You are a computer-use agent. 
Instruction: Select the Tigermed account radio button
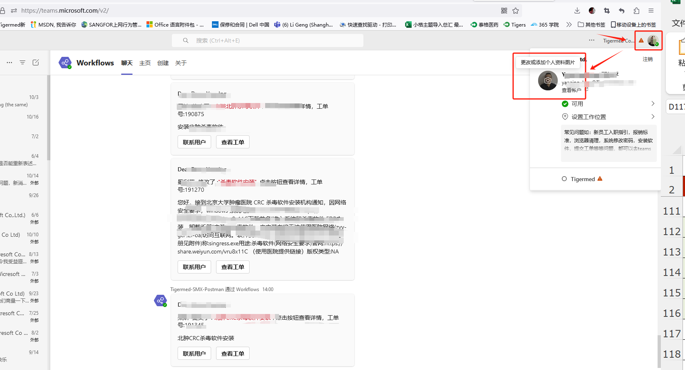pyautogui.click(x=564, y=179)
